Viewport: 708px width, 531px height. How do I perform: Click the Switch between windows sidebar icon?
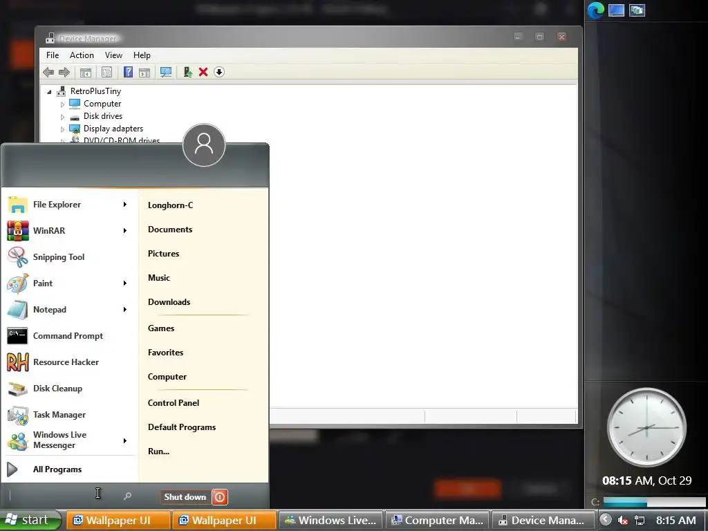click(x=637, y=10)
